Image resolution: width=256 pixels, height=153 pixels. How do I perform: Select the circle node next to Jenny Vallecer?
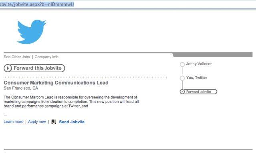[x=182, y=64]
